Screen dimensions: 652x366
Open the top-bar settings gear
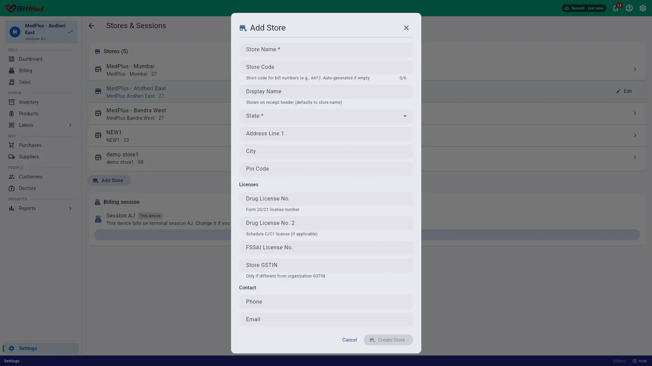pos(643,8)
